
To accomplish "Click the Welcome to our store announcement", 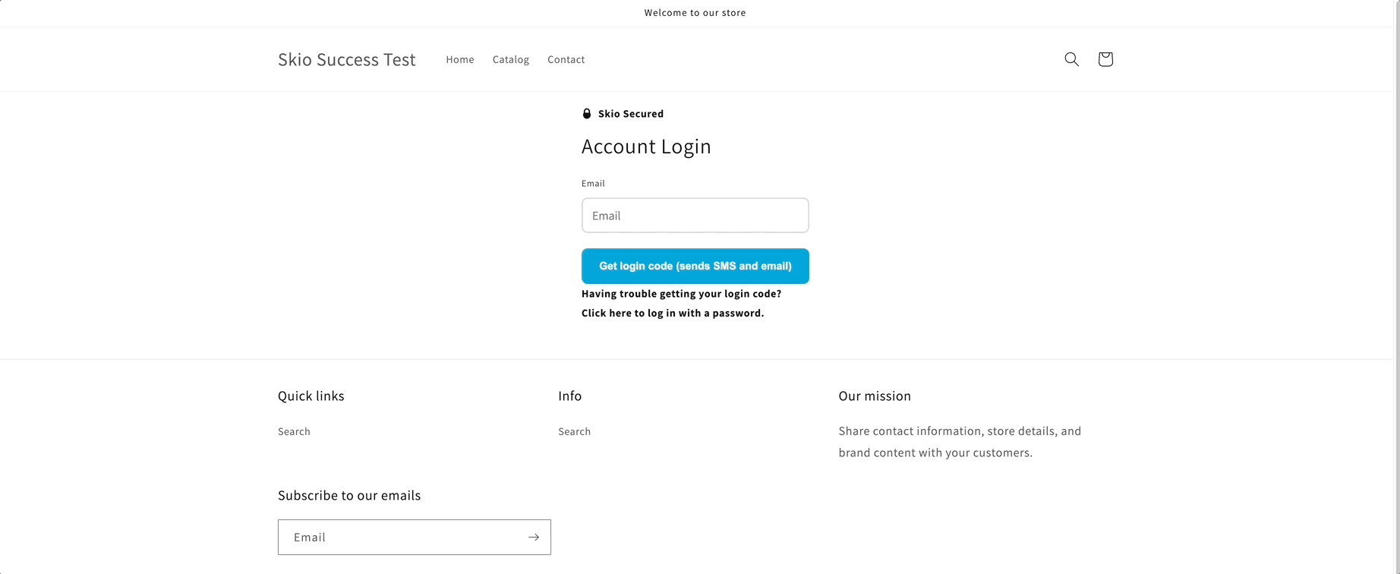I will (695, 12).
